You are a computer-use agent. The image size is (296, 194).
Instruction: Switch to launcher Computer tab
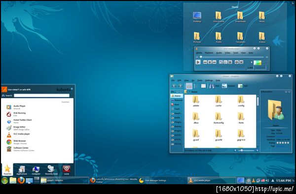(x=36, y=170)
